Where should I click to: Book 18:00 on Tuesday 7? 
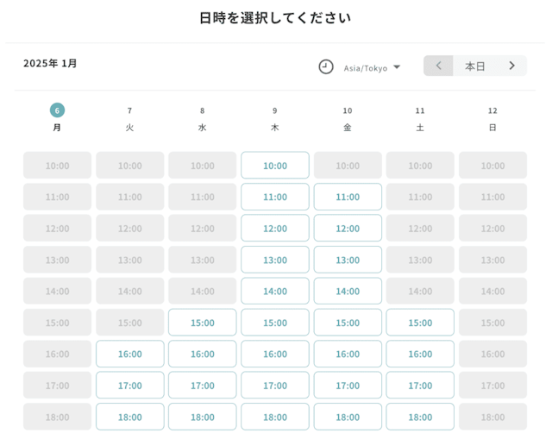click(x=130, y=417)
